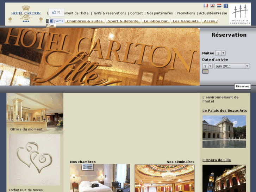Screen dimensions: 256x192
Task: Click the Nuitée label
Action: pyautogui.click(x=208, y=53)
